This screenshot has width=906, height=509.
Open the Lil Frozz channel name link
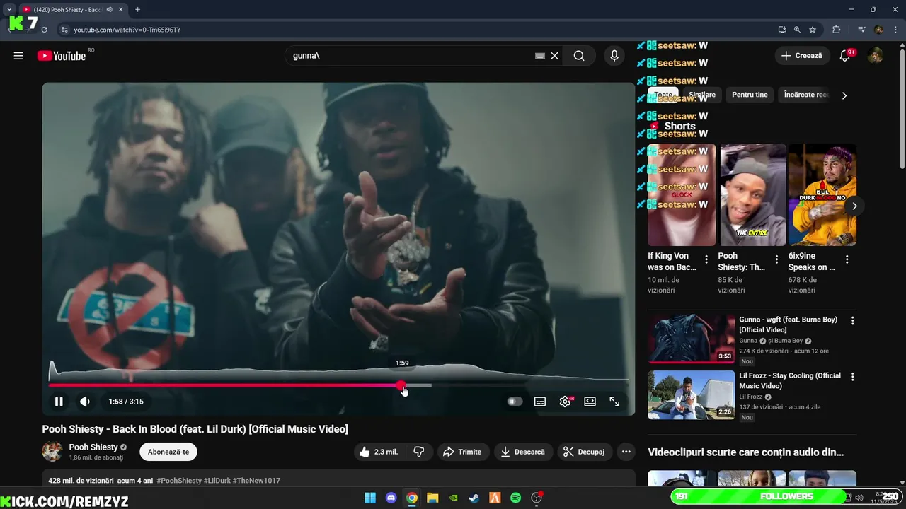[x=752, y=397]
